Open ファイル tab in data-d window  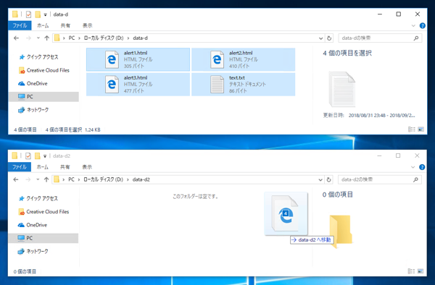[20, 25]
